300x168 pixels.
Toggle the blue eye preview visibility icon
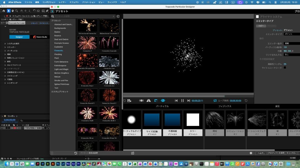pyautogui.click(x=163, y=101)
